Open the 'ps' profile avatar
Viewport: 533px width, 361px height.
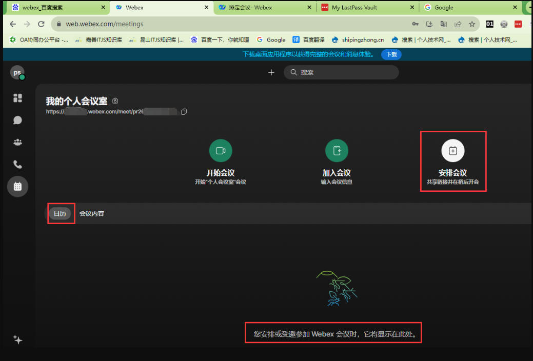pos(17,72)
